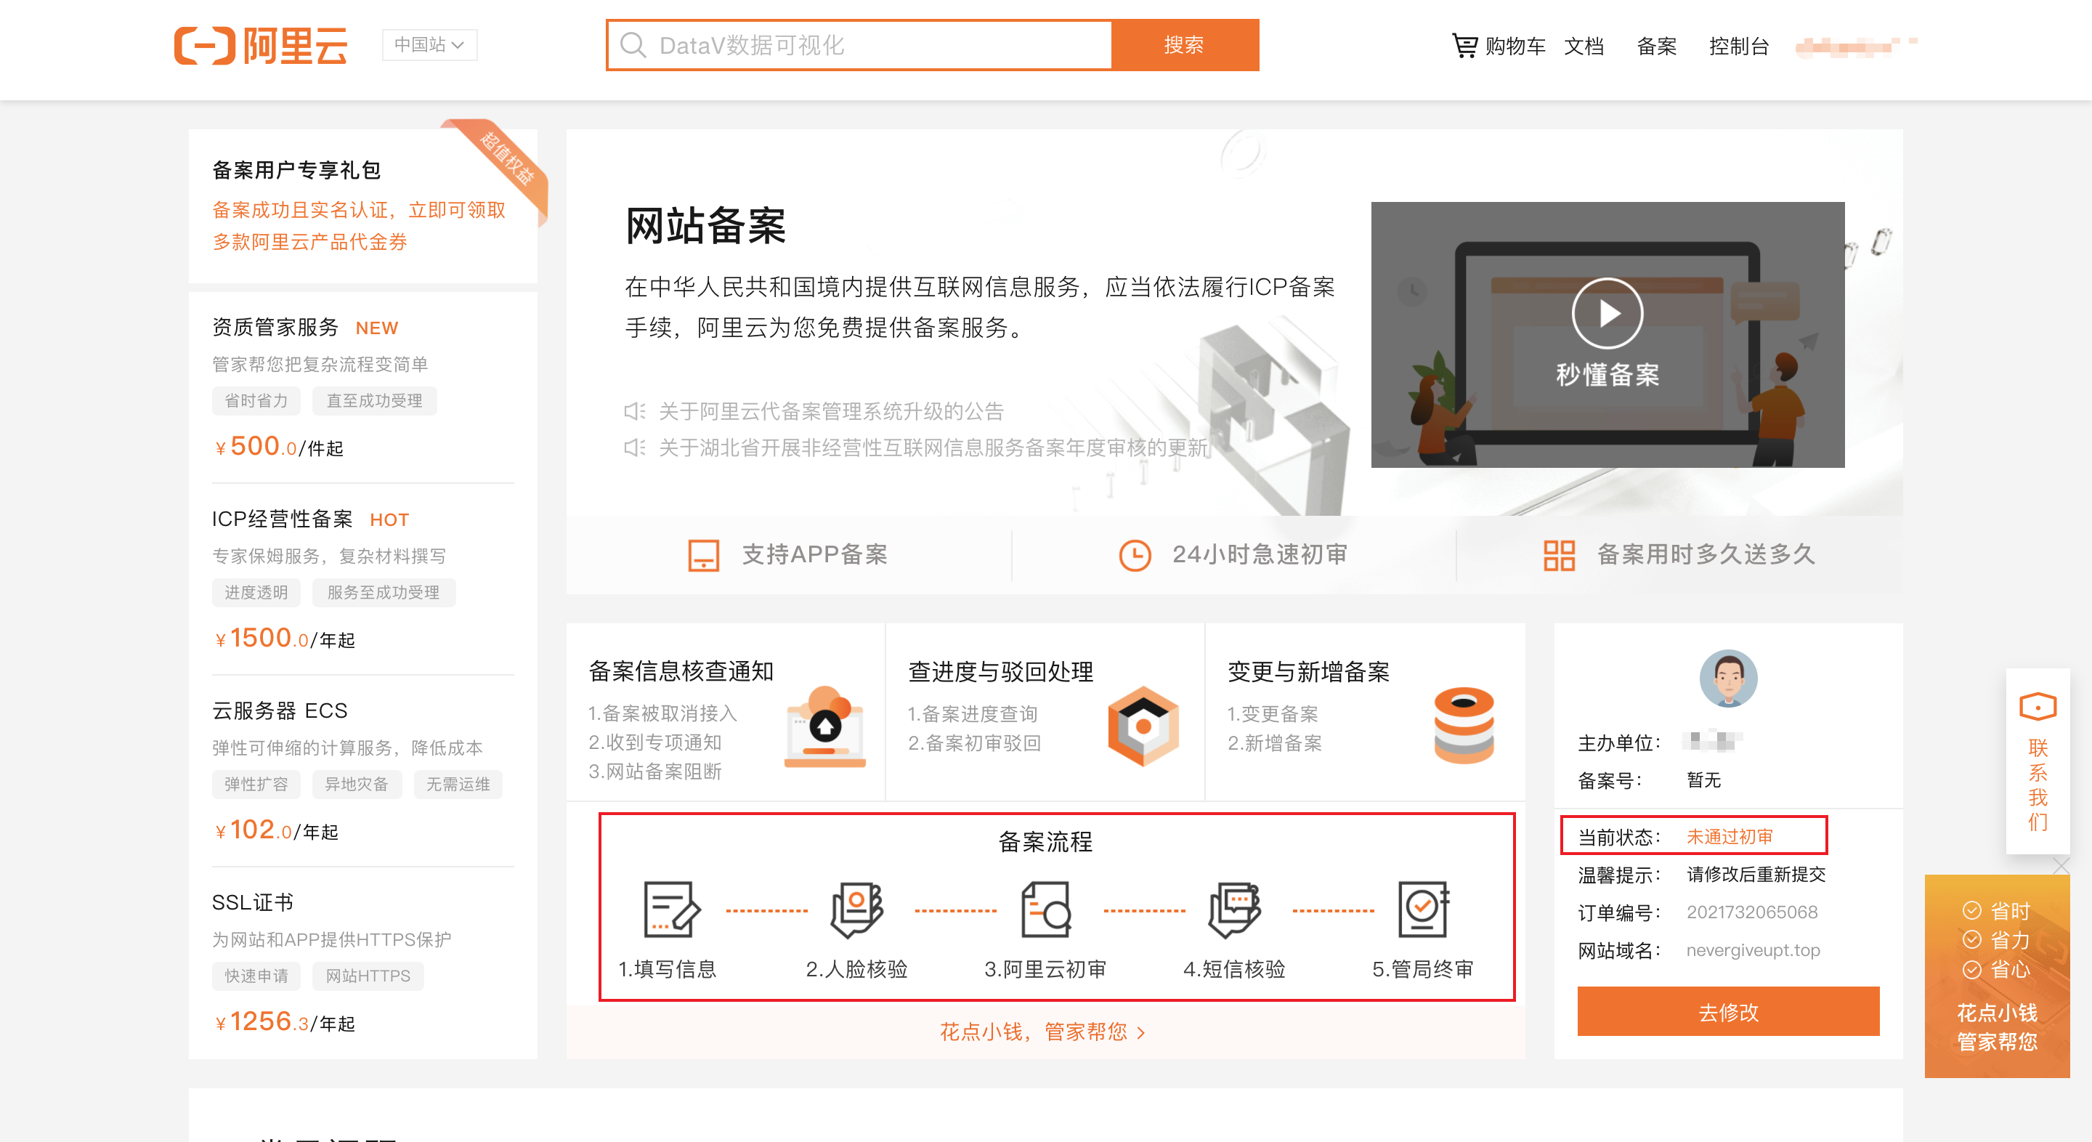
Task: Open ICP经营性备案 product entry
Action: click(282, 518)
